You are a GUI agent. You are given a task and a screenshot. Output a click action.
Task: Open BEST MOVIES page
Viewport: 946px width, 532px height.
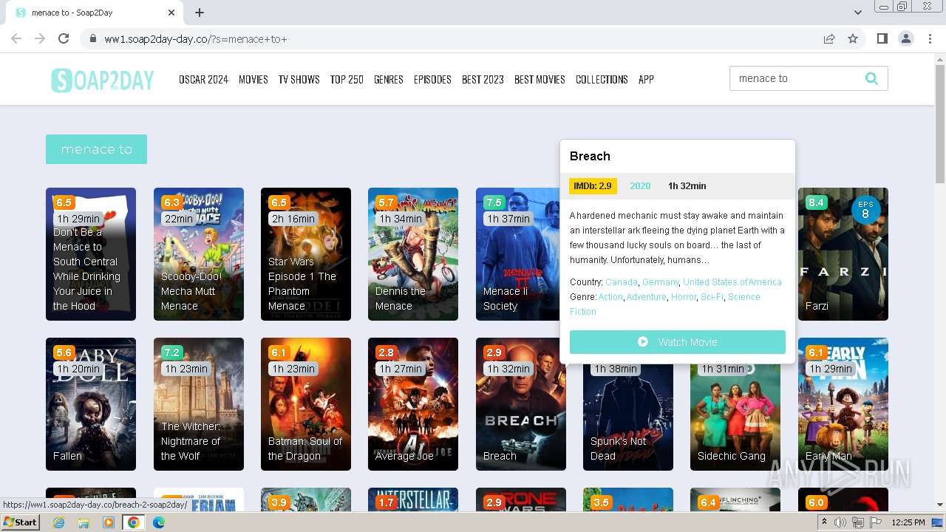point(540,79)
